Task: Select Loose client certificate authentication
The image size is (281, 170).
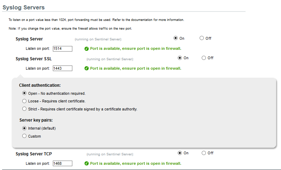Action: (24, 101)
